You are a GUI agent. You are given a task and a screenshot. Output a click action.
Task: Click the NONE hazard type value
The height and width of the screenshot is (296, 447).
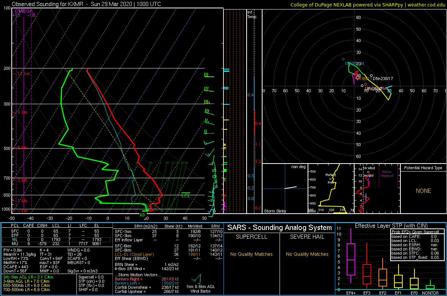pyautogui.click(x=423, y=191)
